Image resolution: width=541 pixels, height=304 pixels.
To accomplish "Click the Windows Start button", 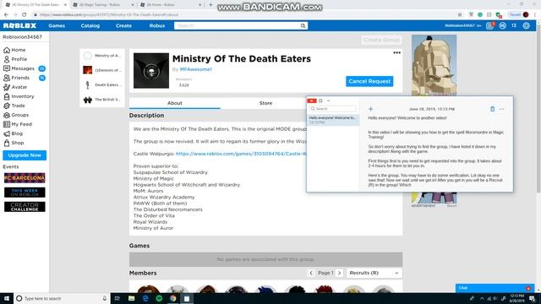I will [x=7, y=298].
